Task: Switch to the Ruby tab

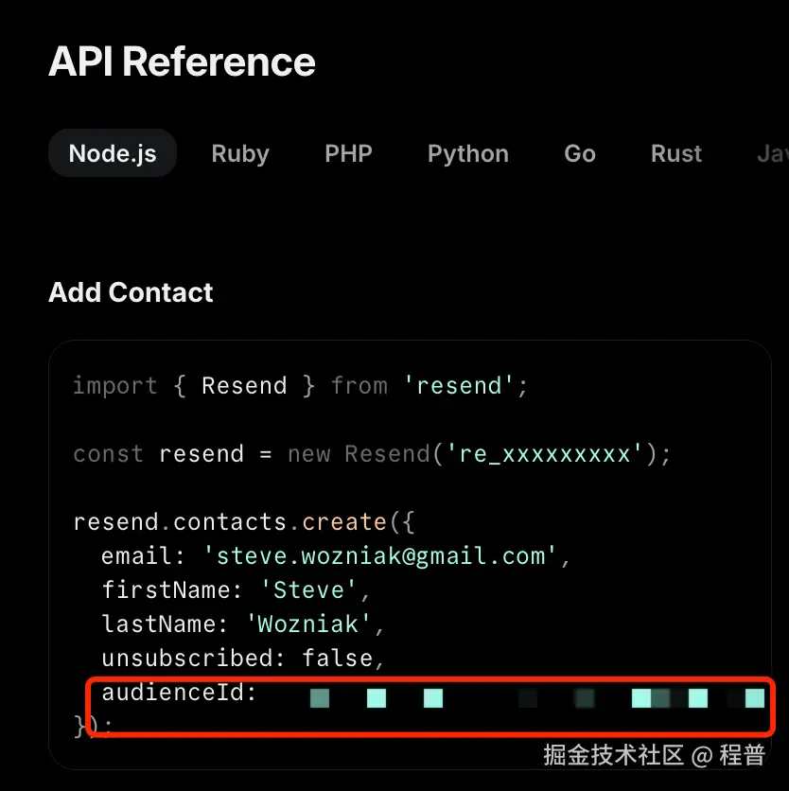Action: click(x=239, y=153)
